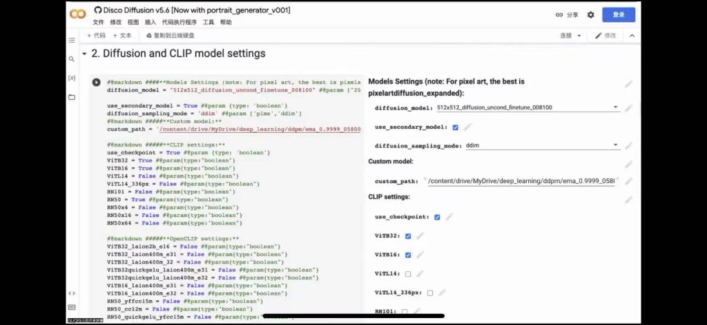This screenshot has width=707, height=325.
Task: Open the search panel in left sidebar
Action: pos(72,59)
